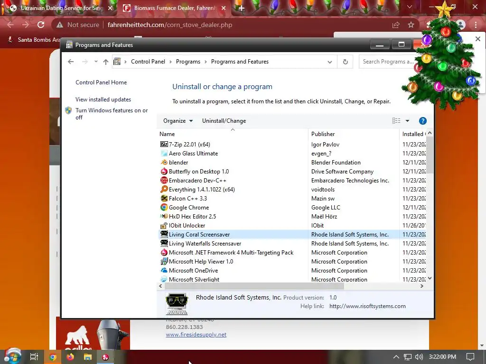Click the .NET Framework Multi-Targeting Pack icon

(164, 252)
